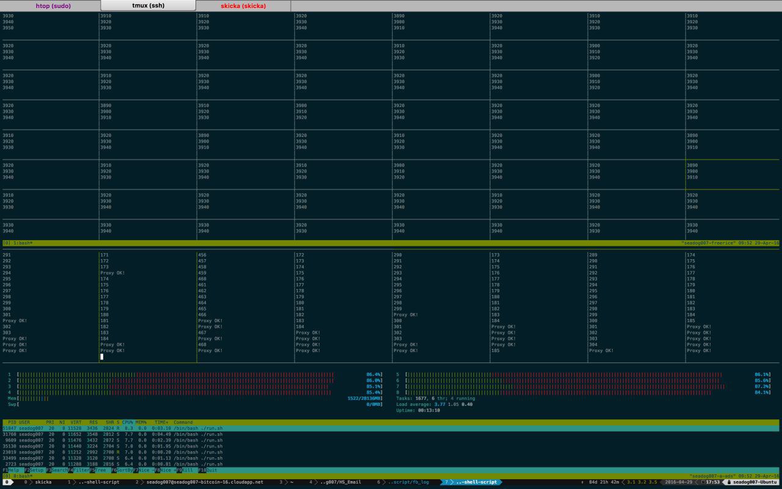
Task: Open htop F2 Setup
Action: 35,470
